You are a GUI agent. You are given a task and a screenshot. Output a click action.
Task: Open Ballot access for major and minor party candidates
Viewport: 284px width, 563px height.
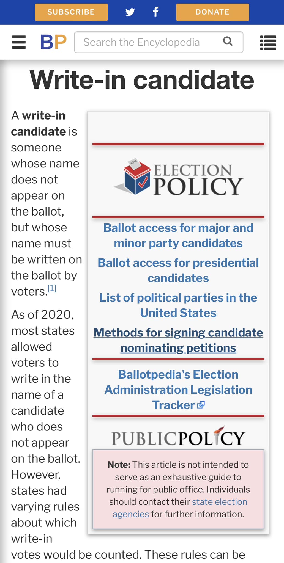click(178, 236)
